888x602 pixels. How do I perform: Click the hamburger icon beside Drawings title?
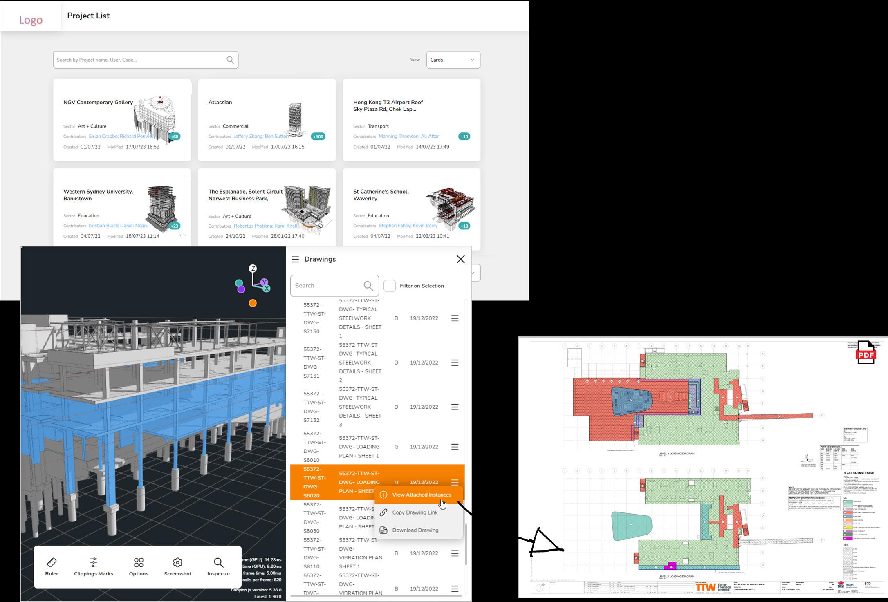(295, 259)
